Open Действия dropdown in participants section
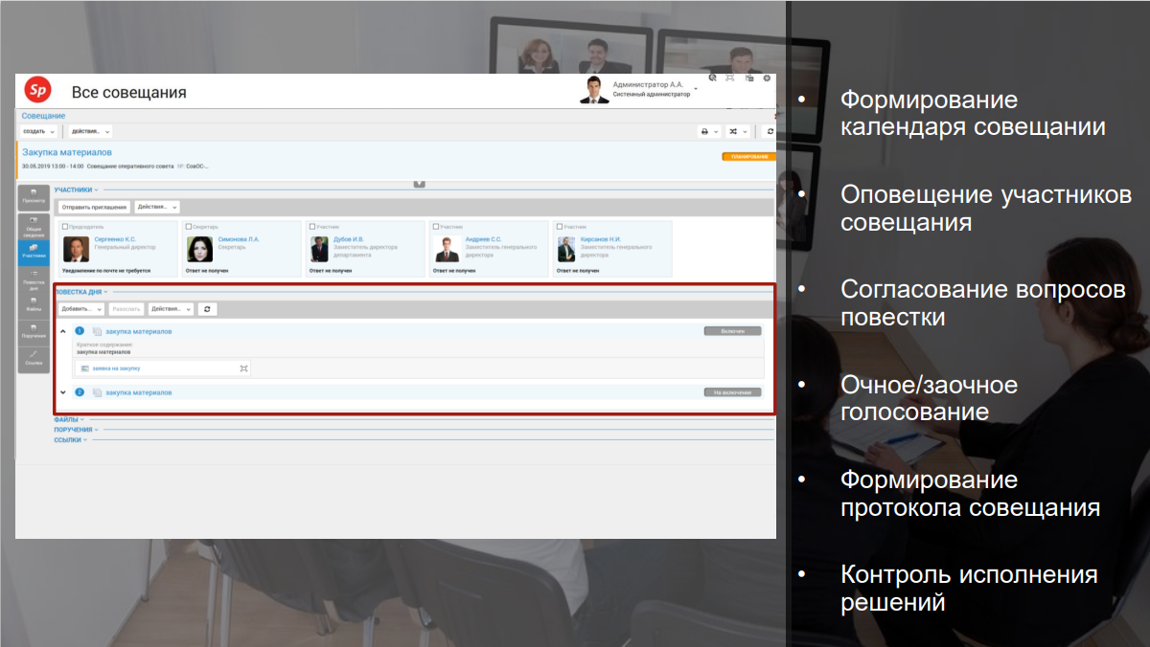Screen dimensions: 1150x647 tap(157, 207)
